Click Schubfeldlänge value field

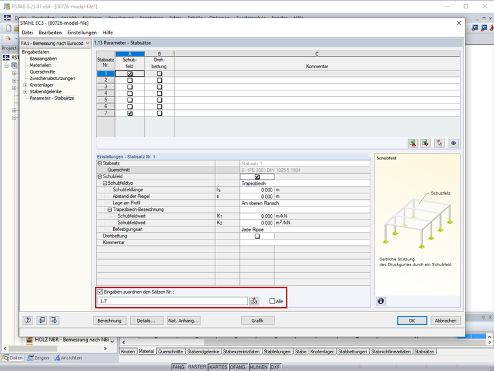[x=257, y=190]
